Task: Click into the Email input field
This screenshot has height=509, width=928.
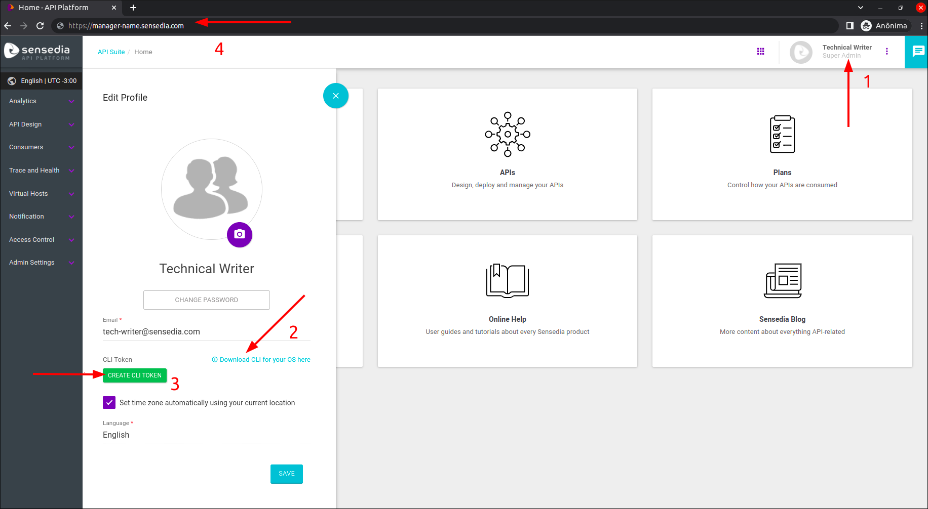Action: tap(206, 332)
